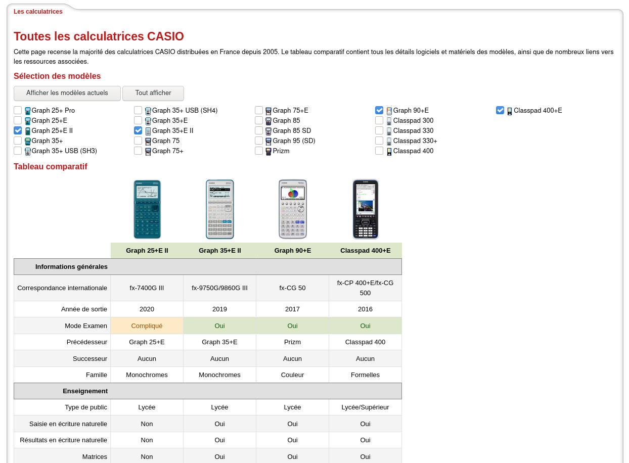Click the Graph 35+ USB (SH3) icon

28,151
